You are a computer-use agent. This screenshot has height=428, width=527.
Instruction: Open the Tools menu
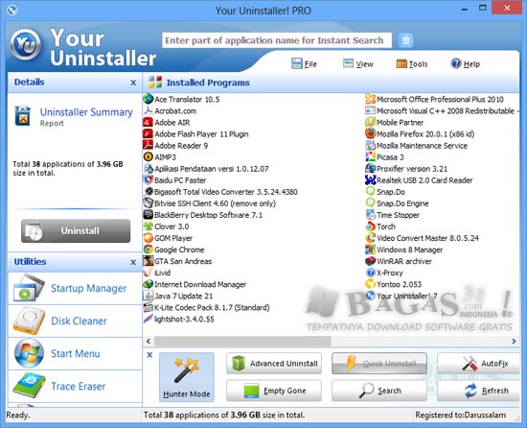[x=412, y=63]
